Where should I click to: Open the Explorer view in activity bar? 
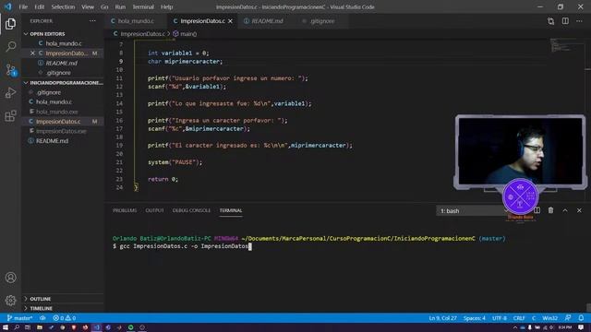[10, 24]
